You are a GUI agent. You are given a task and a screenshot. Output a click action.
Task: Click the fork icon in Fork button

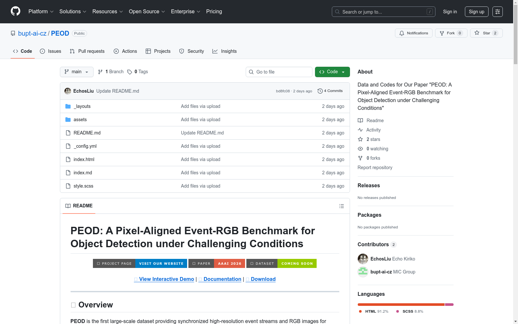(442, 33)
